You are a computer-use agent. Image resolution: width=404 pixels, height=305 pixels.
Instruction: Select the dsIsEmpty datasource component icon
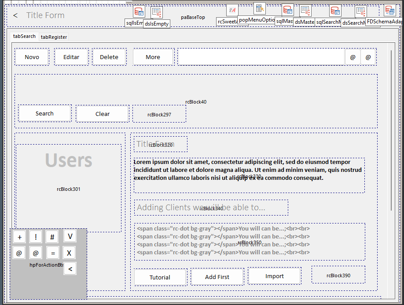coord(157,12)
